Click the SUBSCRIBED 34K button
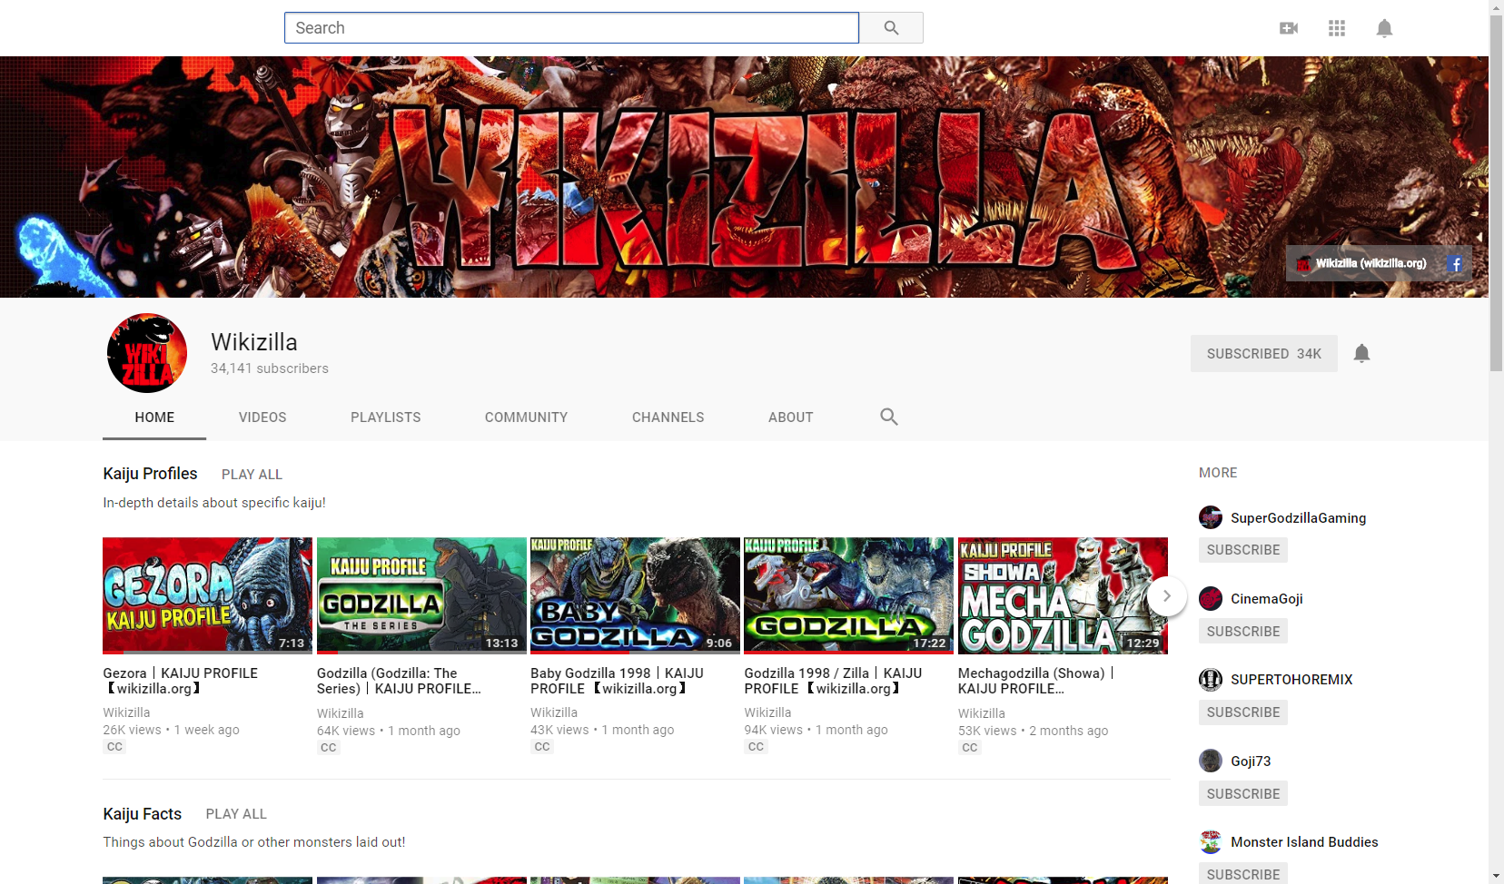 click(x=1264, y=354)
